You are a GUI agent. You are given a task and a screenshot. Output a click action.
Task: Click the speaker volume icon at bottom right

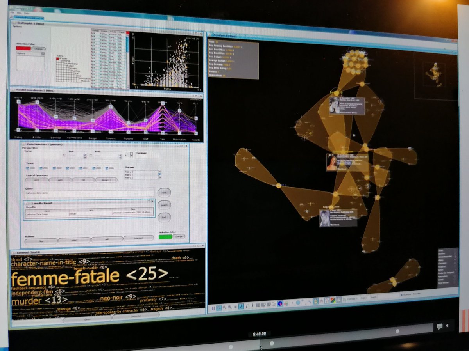pyautogui.click(x=448, y=326)
